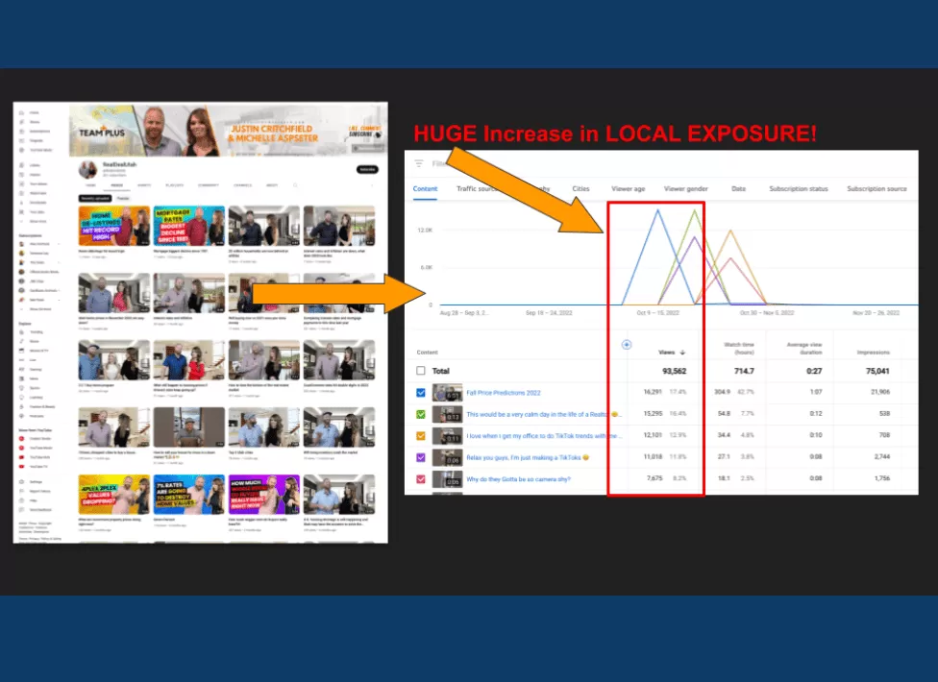
Task: Uncheck the Fall Price Predictions 2022 checkbox
Action: click(x=421, y=392)
